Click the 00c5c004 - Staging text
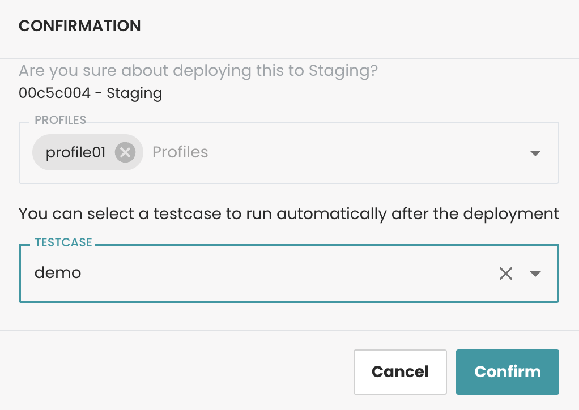The image size is (579, 410). click(90, 93)
